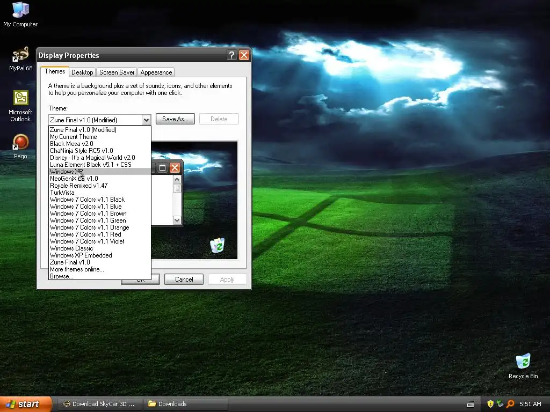This screenshot has height=412, width=550.
Task: Select Luna Element Black v5.1 + CSS
Action: [x=100, y=165]
